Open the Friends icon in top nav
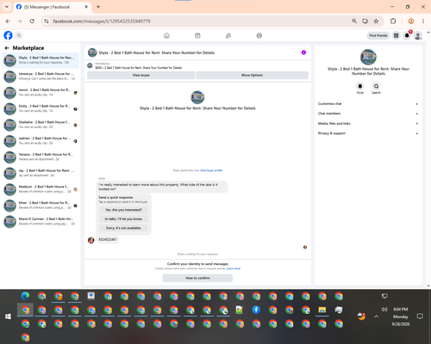Screen dimensions: 431x344 pos(228,35)
